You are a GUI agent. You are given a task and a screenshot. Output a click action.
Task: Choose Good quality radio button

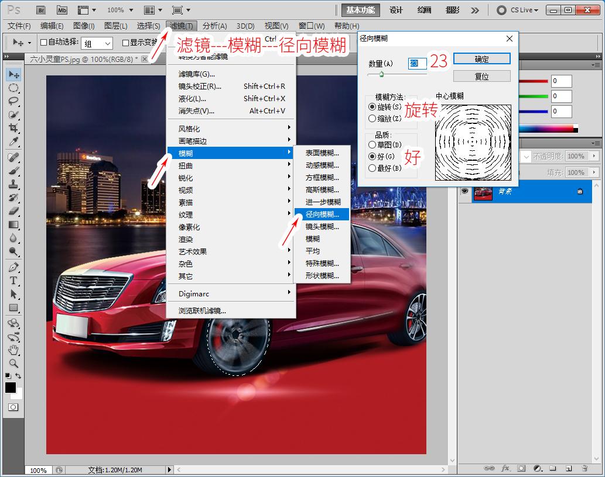[x=372, y=156]
